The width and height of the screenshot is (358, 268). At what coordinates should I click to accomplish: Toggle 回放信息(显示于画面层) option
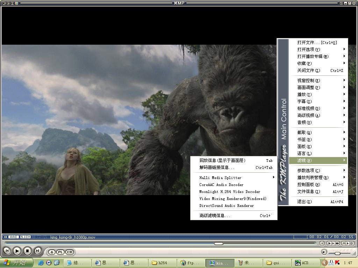click(234, 161)
